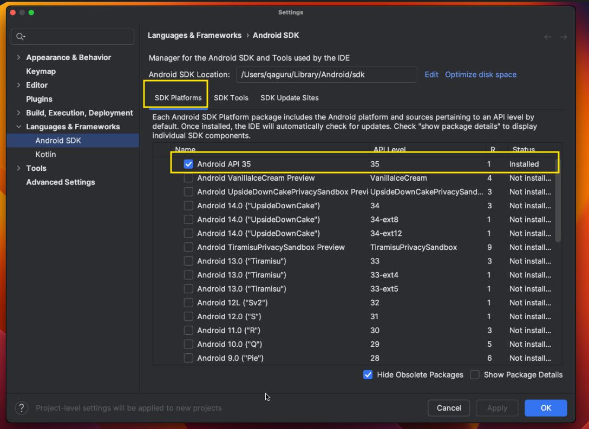Open Advanced Settings page
This screenshot has width=589, height=429.
(x=61, y=182)
